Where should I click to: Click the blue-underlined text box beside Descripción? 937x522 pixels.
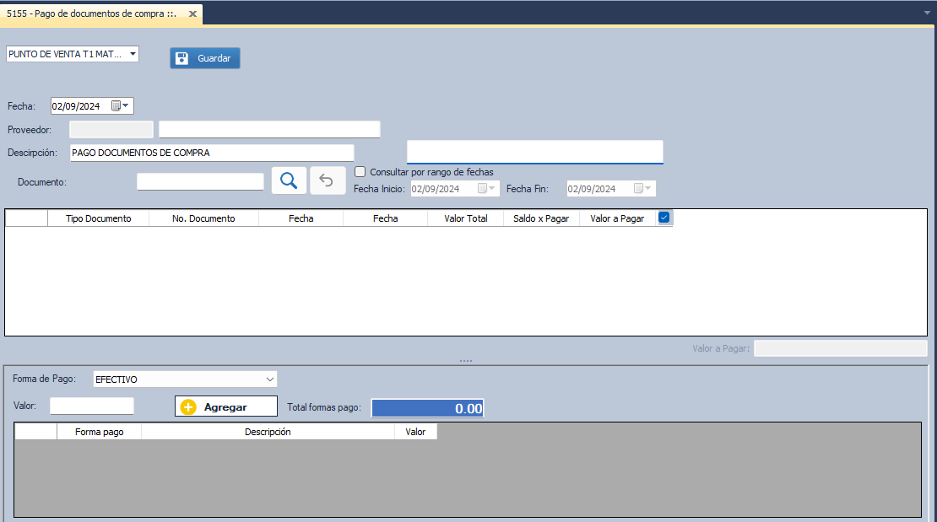click(535, 152)
